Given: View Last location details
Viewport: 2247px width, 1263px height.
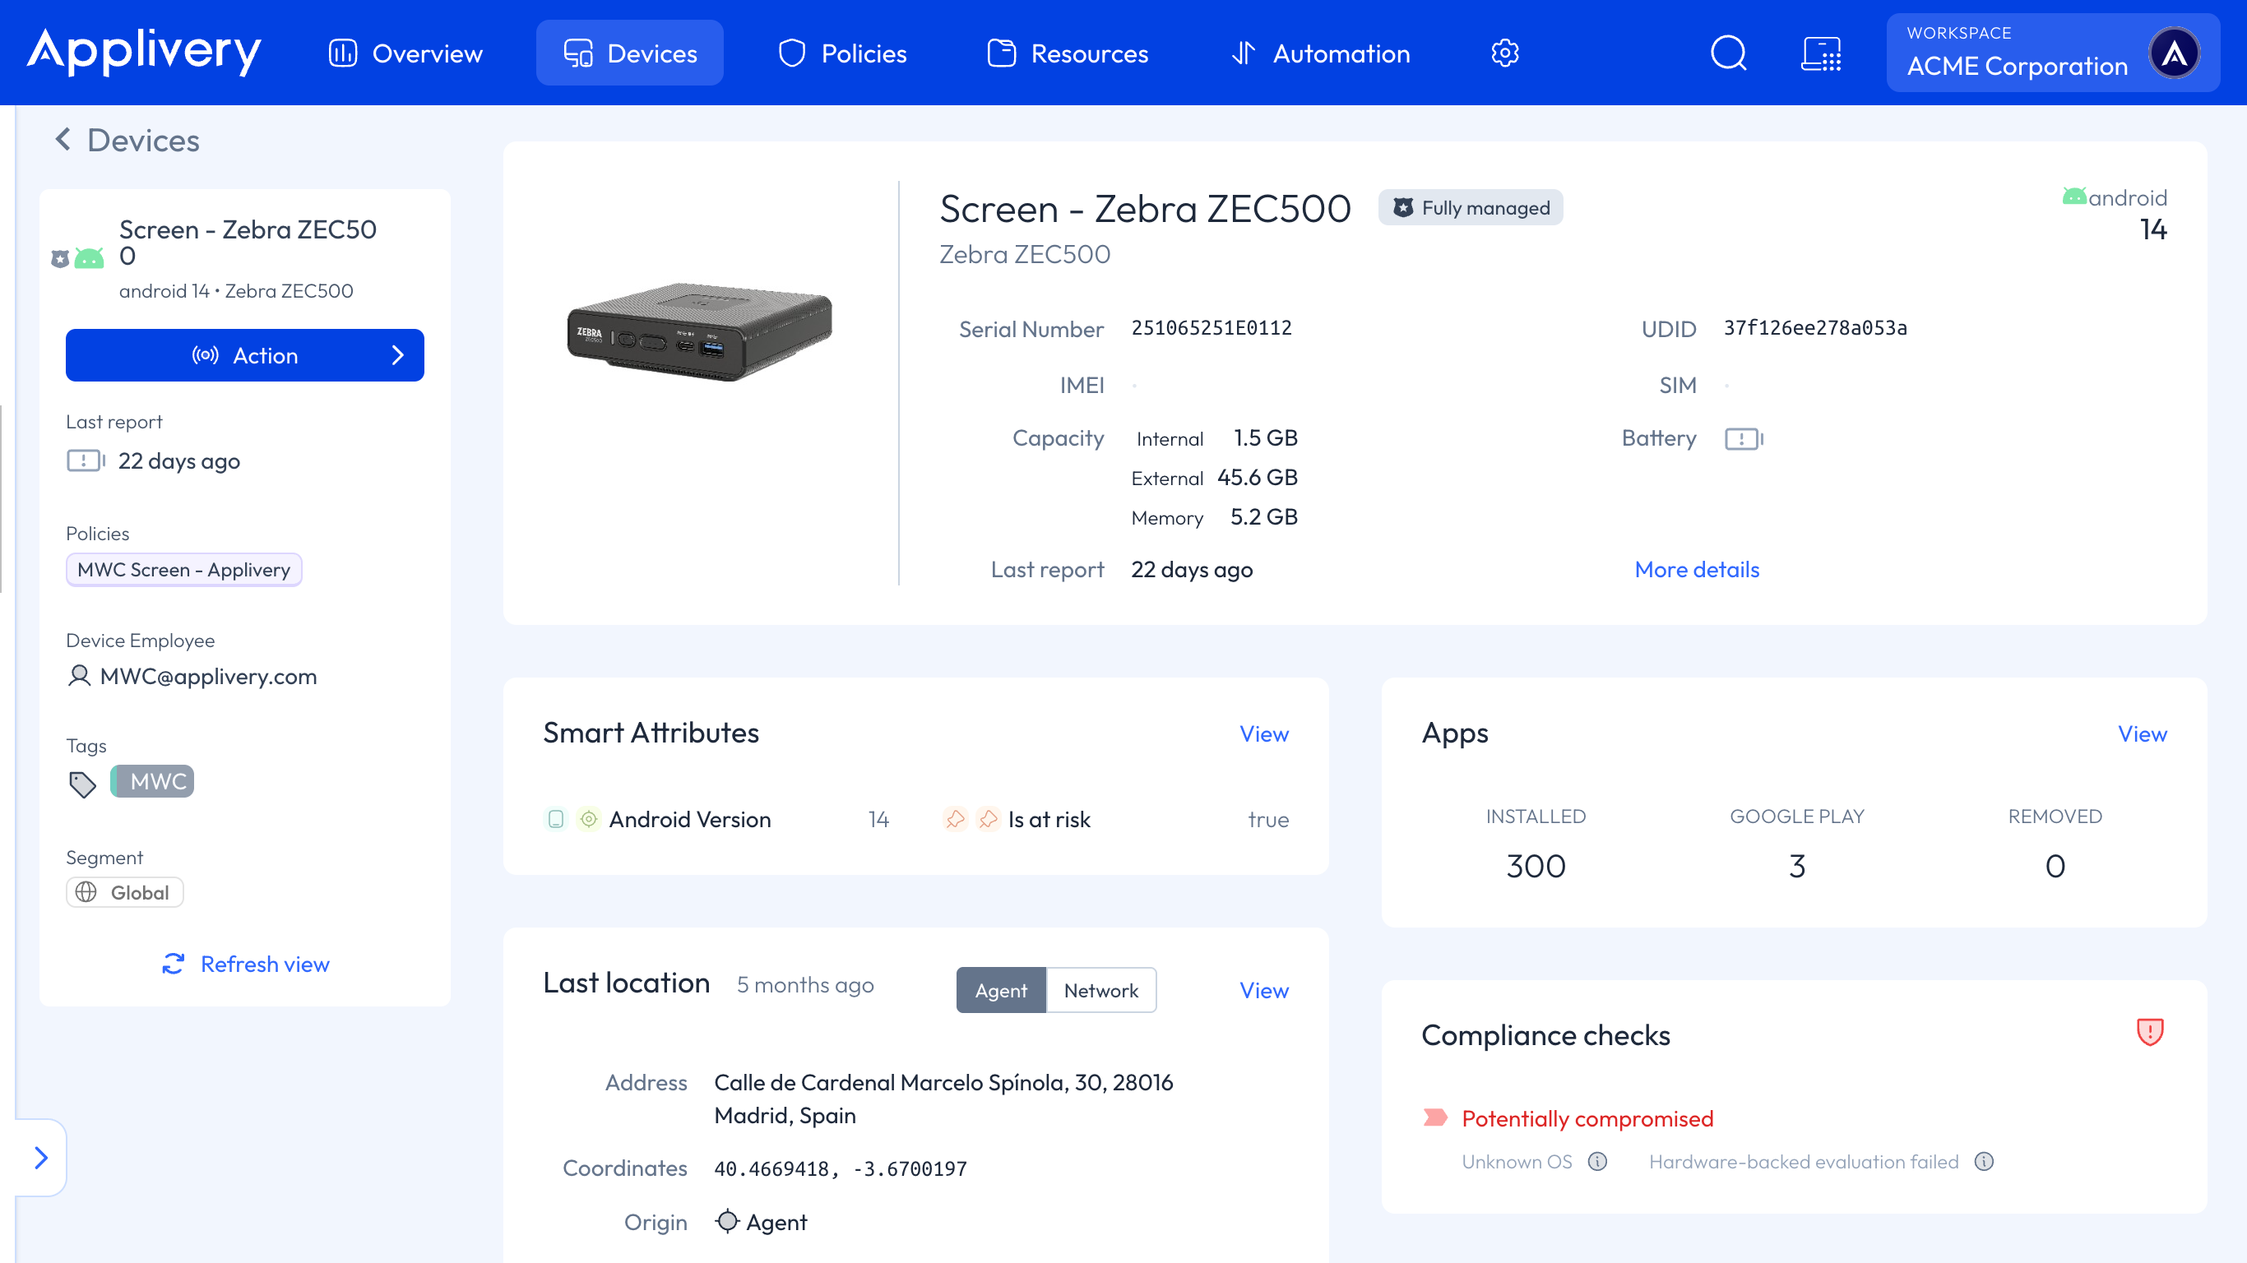Looking at the screenshot, I should [1264, 990].
